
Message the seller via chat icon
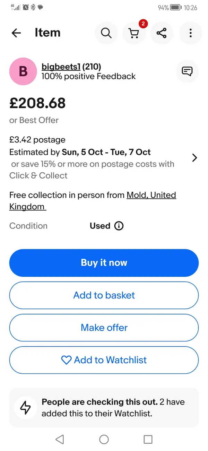[187, 71]
